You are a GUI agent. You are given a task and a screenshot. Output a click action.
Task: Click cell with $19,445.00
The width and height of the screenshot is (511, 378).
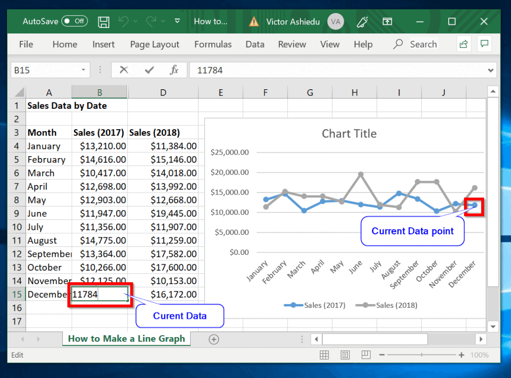(163, 213)
